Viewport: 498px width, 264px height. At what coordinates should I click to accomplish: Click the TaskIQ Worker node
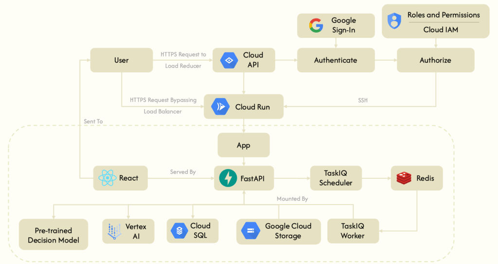353,231
